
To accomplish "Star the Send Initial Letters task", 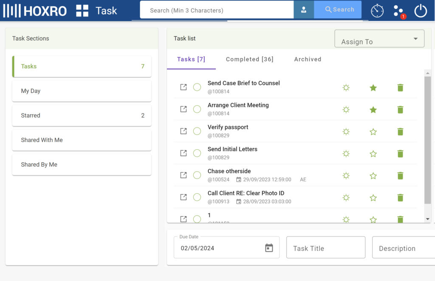I will pyautogui.click(x=373, y=154).
